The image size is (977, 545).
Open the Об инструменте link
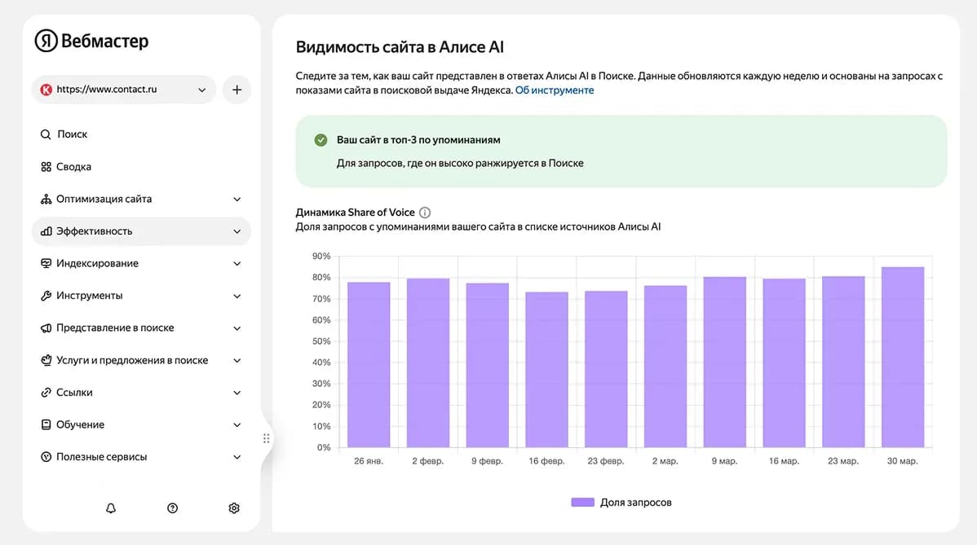pos(555,90)
